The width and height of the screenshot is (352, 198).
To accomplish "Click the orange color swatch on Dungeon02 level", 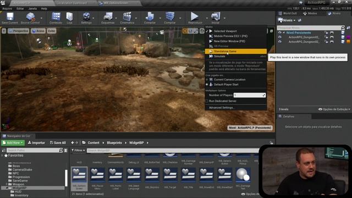I will (x=348, y=42).
